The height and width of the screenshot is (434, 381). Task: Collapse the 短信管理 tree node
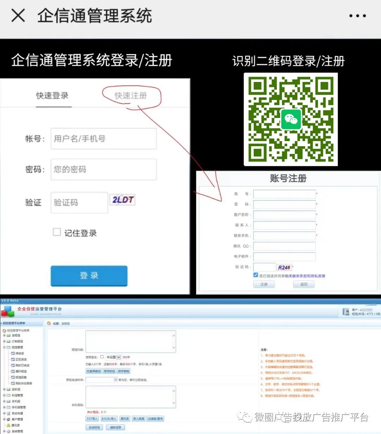pos(4,347)
